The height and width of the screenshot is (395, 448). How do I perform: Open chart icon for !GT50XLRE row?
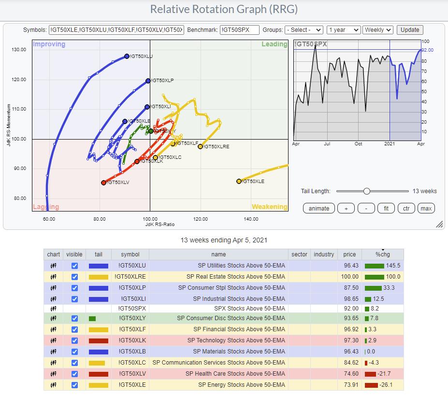tap(53, 277)
